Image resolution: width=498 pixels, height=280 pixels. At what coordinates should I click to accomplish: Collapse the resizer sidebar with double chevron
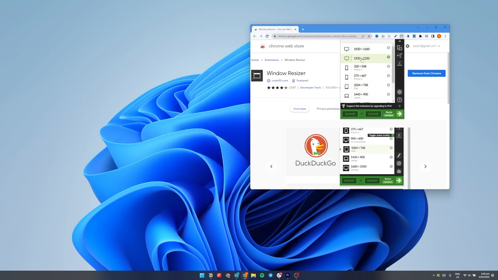click(400, 41)
